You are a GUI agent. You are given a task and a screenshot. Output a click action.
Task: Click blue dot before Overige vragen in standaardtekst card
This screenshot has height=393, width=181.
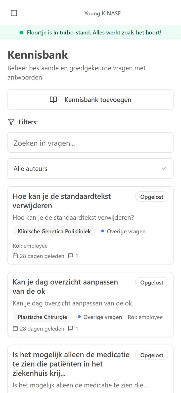[103, 231]
